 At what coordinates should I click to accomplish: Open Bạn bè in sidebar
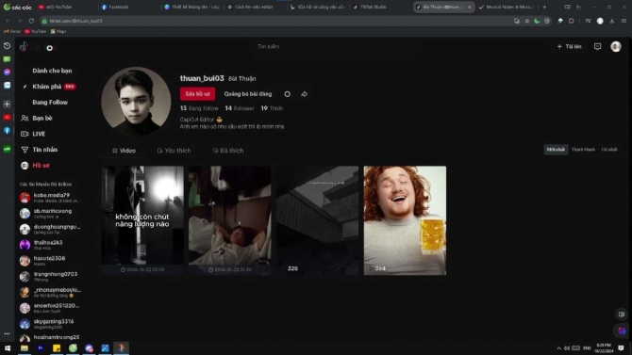(42, 118)
